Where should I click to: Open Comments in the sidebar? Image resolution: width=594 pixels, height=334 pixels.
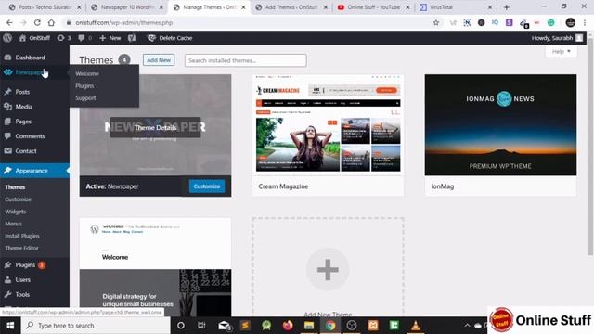coord(30,136)
